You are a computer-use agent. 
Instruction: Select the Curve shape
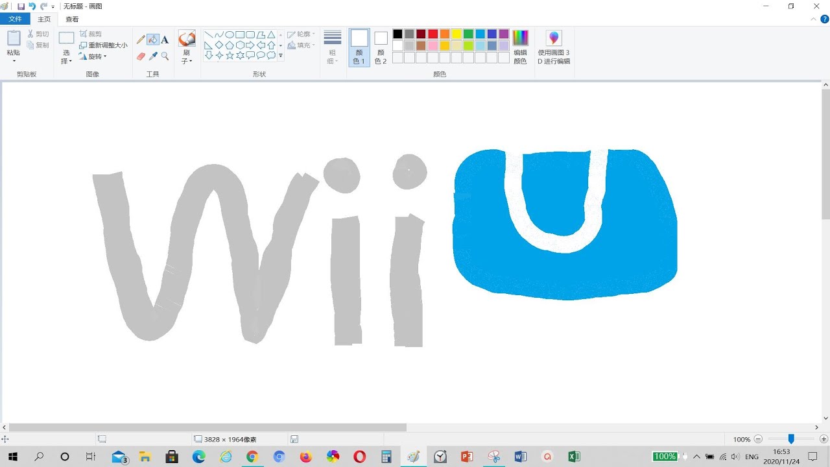(x=219, y=35)
